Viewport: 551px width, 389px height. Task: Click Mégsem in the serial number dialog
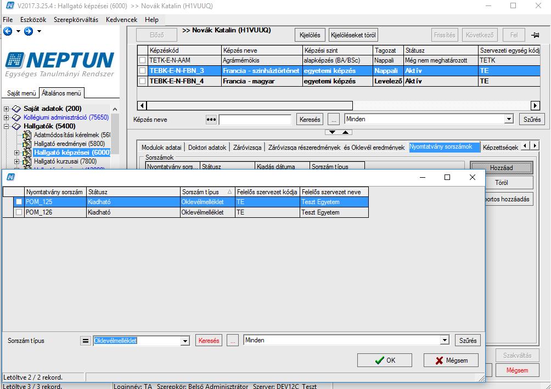451,360
